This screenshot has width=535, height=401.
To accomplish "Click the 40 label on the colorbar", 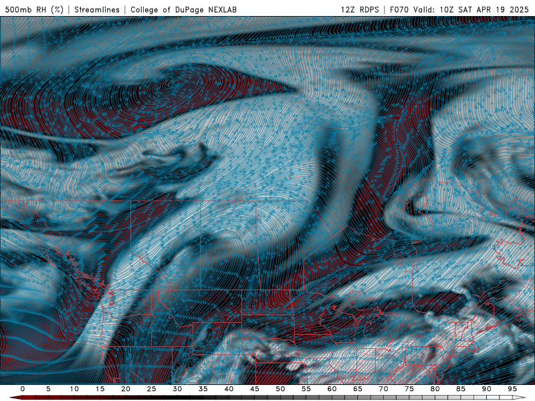I will tap(229, 389).
